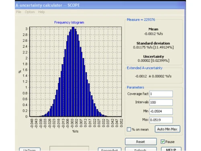Click the Frequency Istogram chart title
Screen dimensions: 201x151
(x=69, y=23)
